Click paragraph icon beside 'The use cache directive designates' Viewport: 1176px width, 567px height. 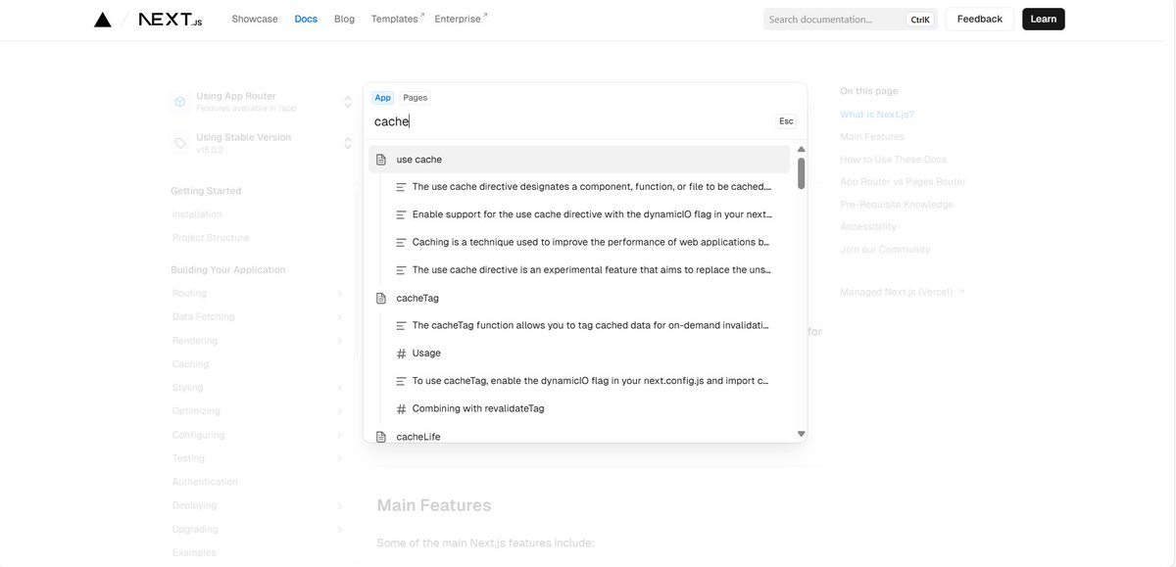tap(401, 187)
